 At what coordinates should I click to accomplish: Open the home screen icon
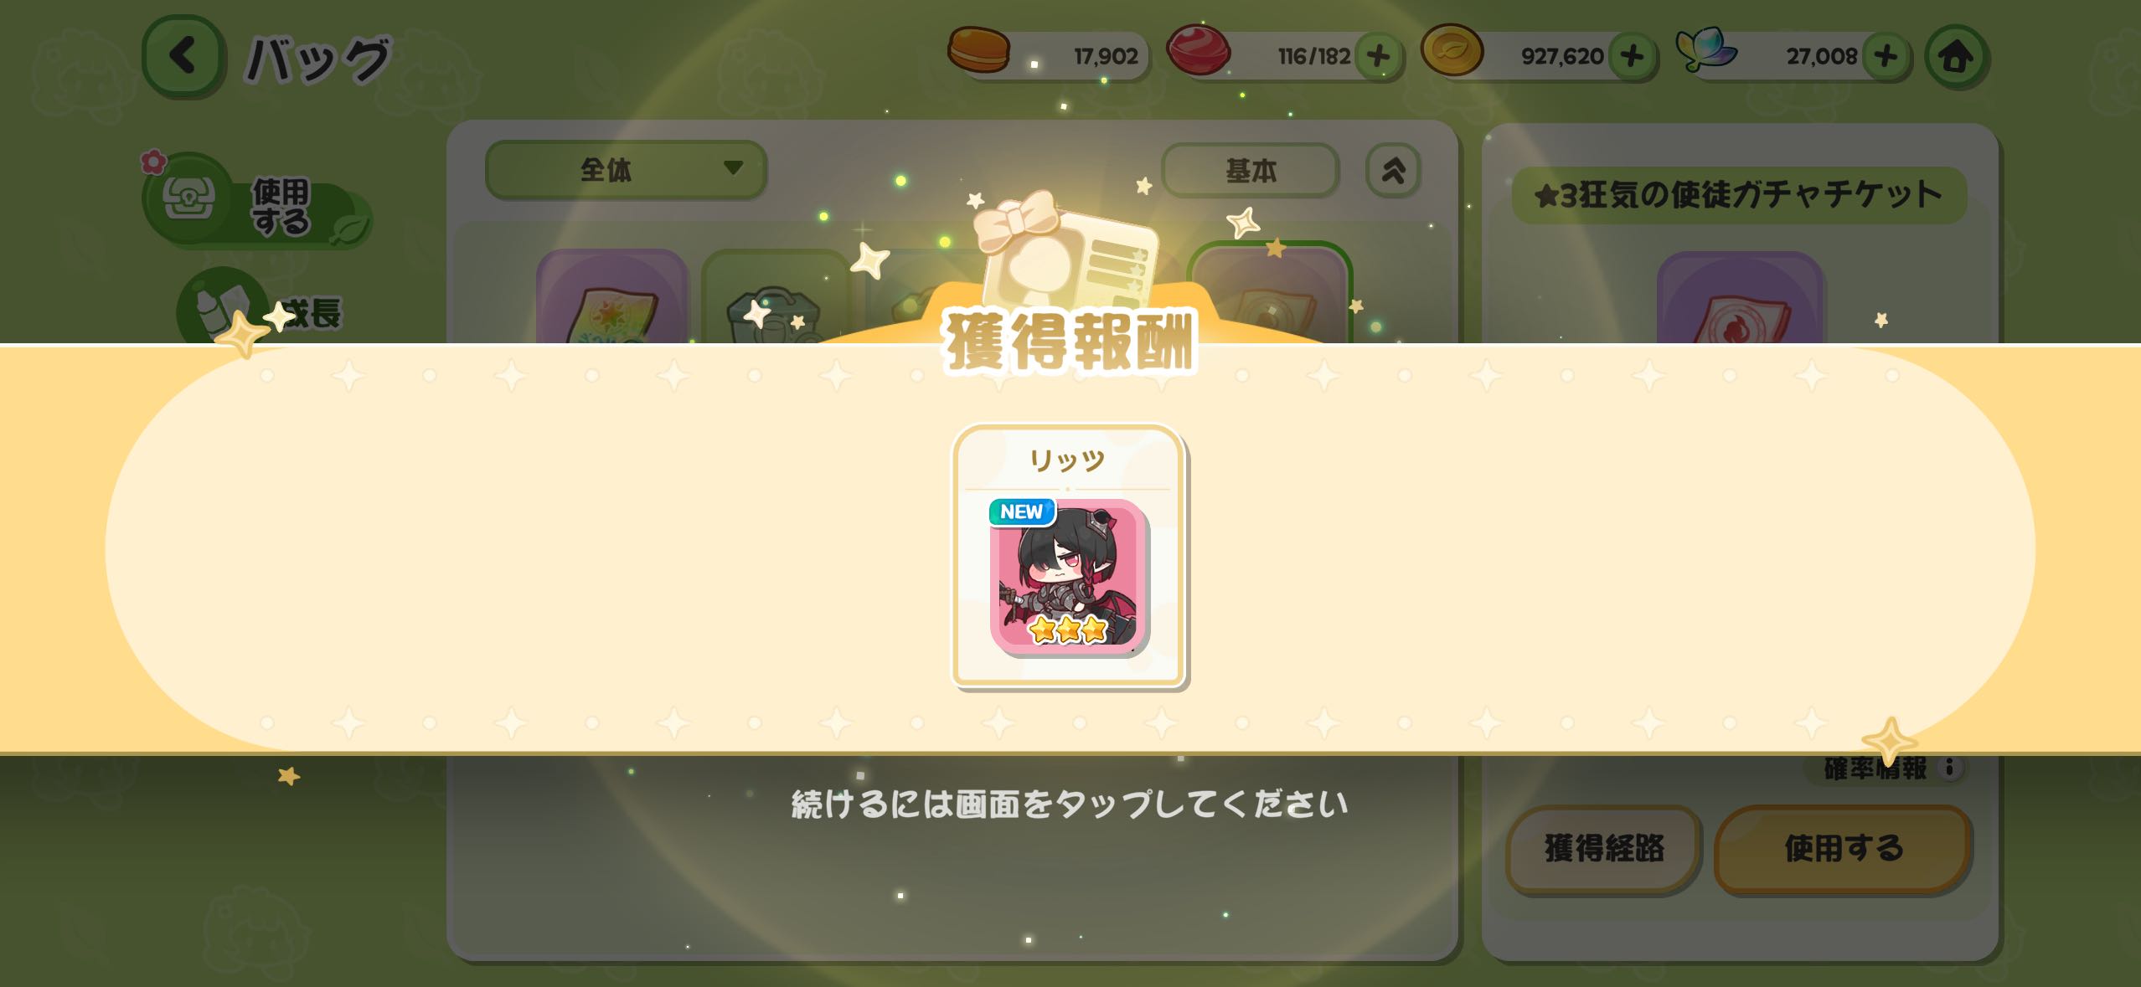pyautogui.click(x=1956, y=57)
